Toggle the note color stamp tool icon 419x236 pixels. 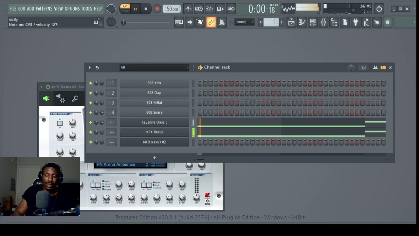point(200,22)
